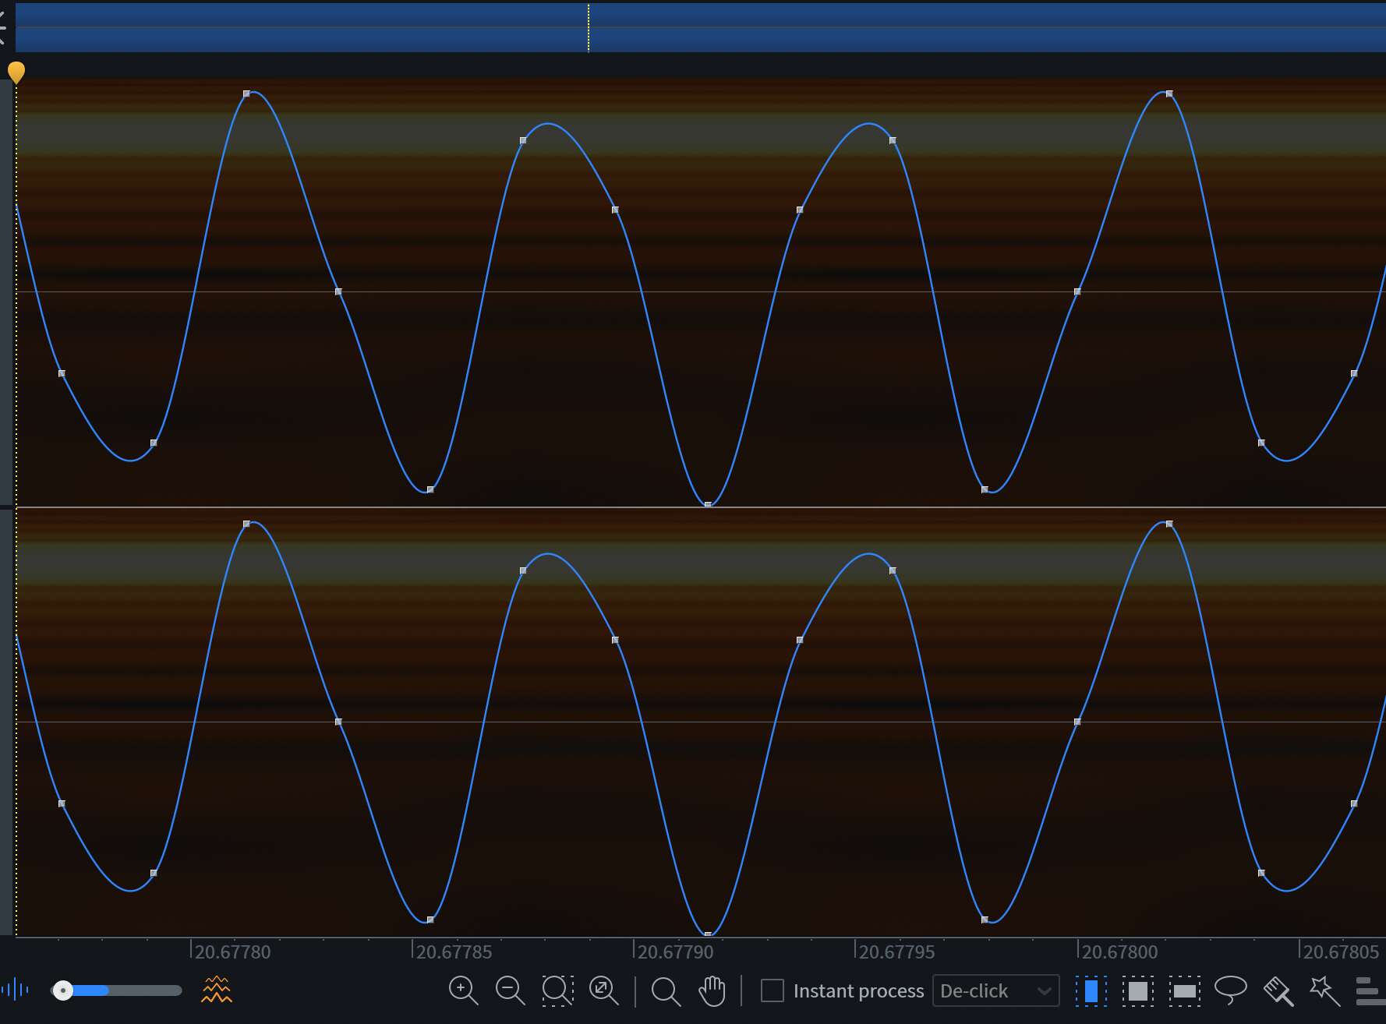
Task: Select the brush selection tool
Action: point(1278,991)
